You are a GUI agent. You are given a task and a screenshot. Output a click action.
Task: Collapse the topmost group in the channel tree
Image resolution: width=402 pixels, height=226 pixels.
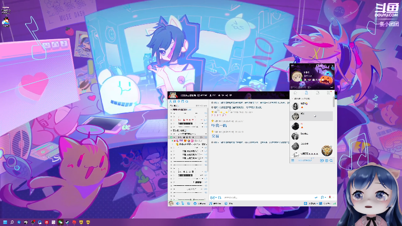pos(171,109)
